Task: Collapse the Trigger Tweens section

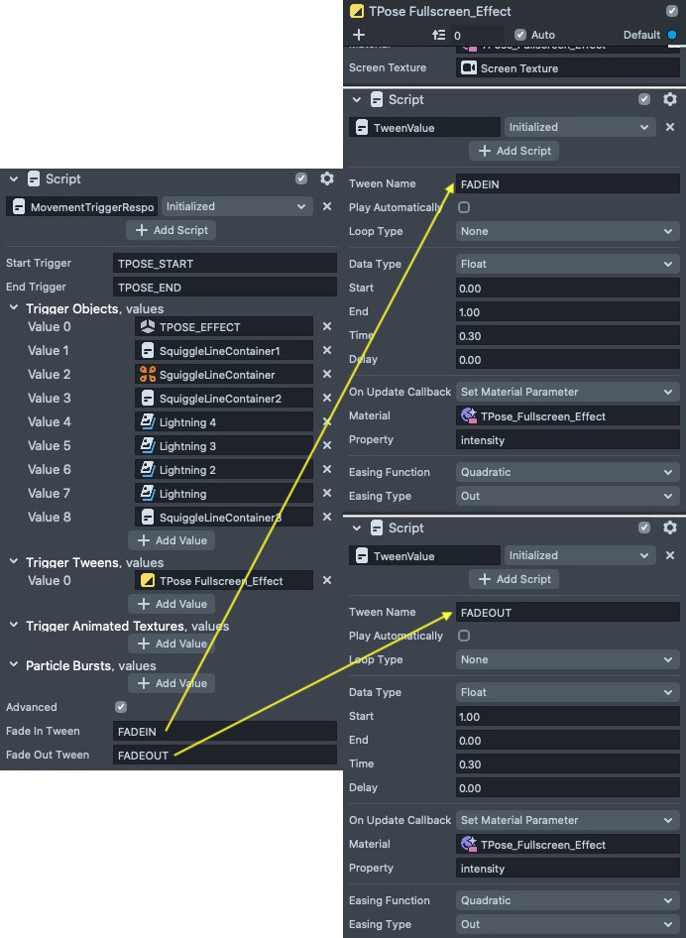Action: pyautogui.click(x=14, y=562)
